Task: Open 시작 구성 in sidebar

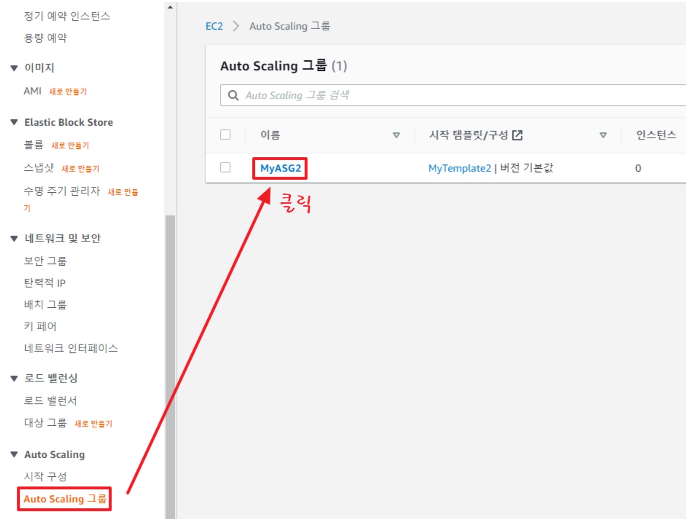Action: [45, 477]
